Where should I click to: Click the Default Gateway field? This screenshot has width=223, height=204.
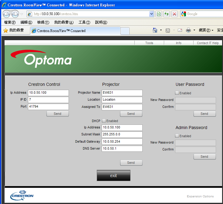(x=122, y=141)
